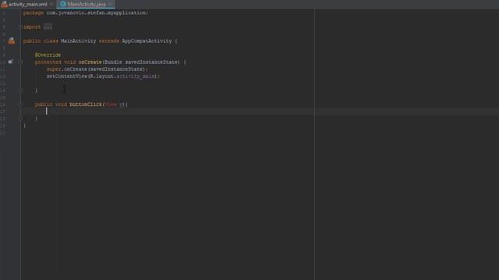Click the buttonClick method name

click(86, 104)
